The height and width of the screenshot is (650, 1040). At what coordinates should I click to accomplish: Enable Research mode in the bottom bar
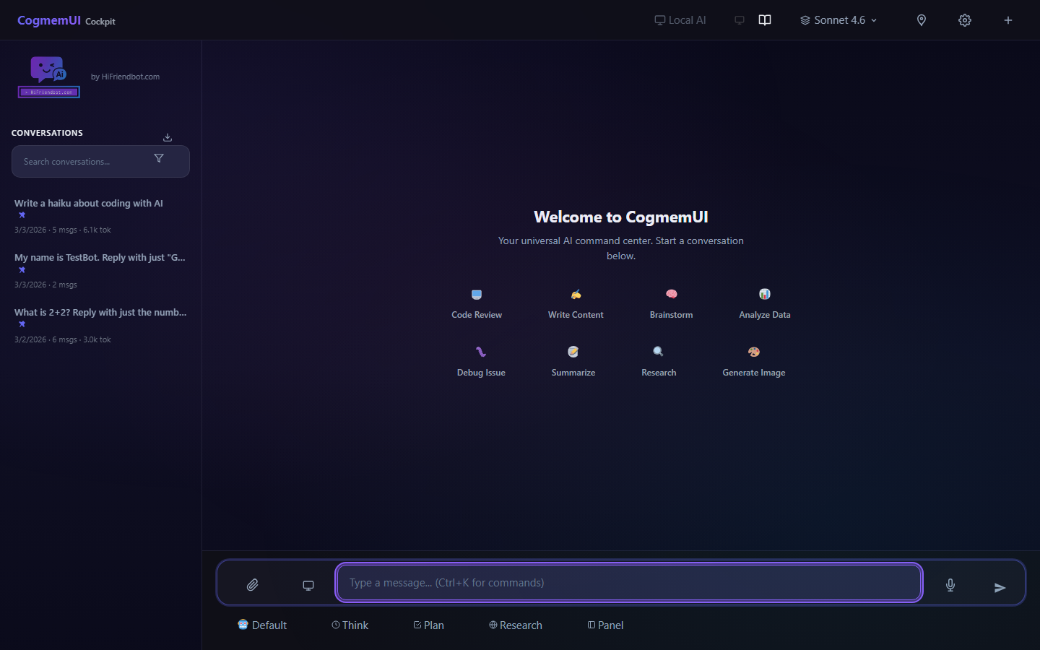pos(516,625)
